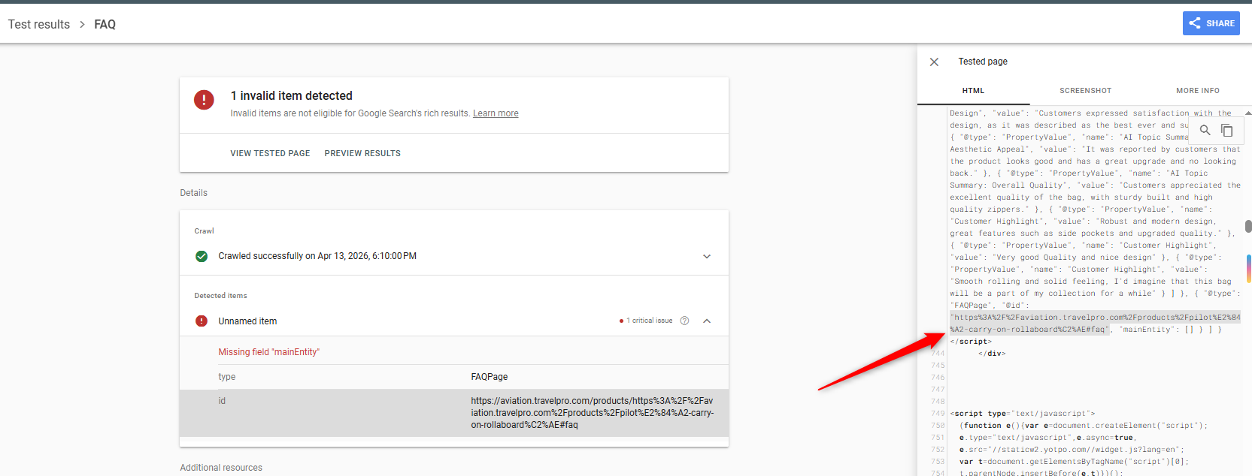1252x476 pixels.
Task: Click PREVIEW RESULTS button
Action: click(362, 153)
